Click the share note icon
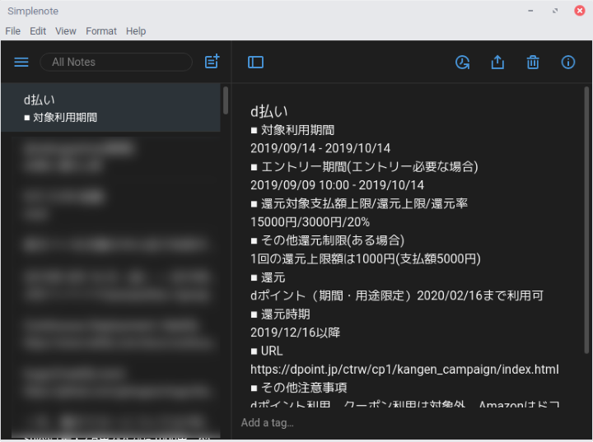The width and height of the screenshot is (593, 442). (x=497, y=63)
